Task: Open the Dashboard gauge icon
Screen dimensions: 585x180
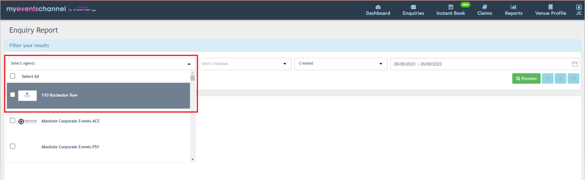Action: pos(378,7)
